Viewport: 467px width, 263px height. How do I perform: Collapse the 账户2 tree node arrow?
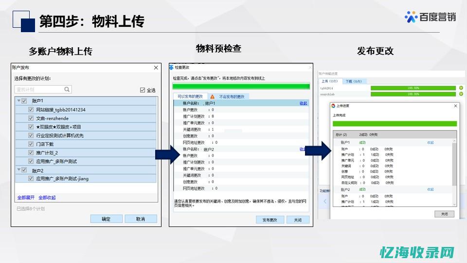point(18,170)
